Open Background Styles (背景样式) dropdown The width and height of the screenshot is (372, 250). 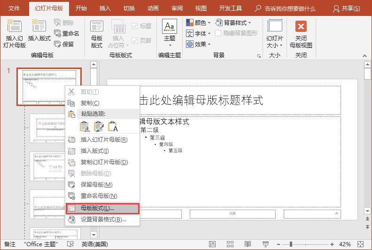click(233, 23)
